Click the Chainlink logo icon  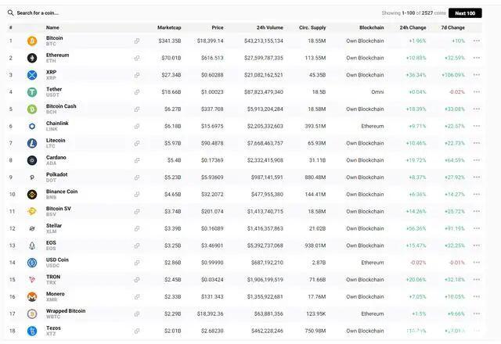click(x=32, y=126)
